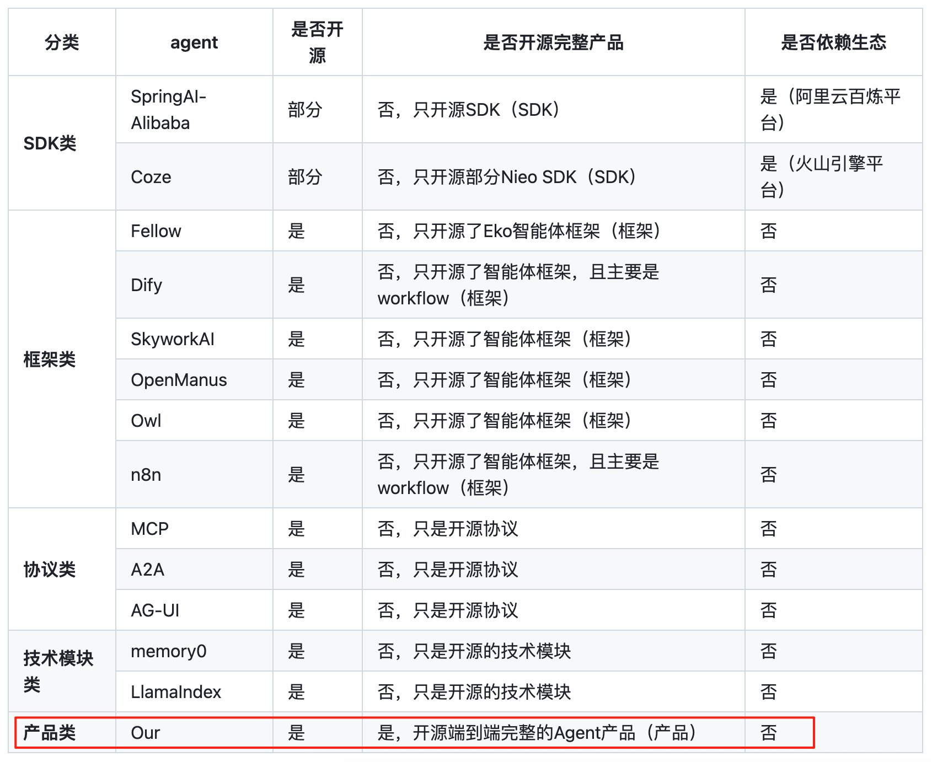This screenshot has width=932, height=762.
Task: Click the LlamaIndex agent name
Action: [176, 692]
